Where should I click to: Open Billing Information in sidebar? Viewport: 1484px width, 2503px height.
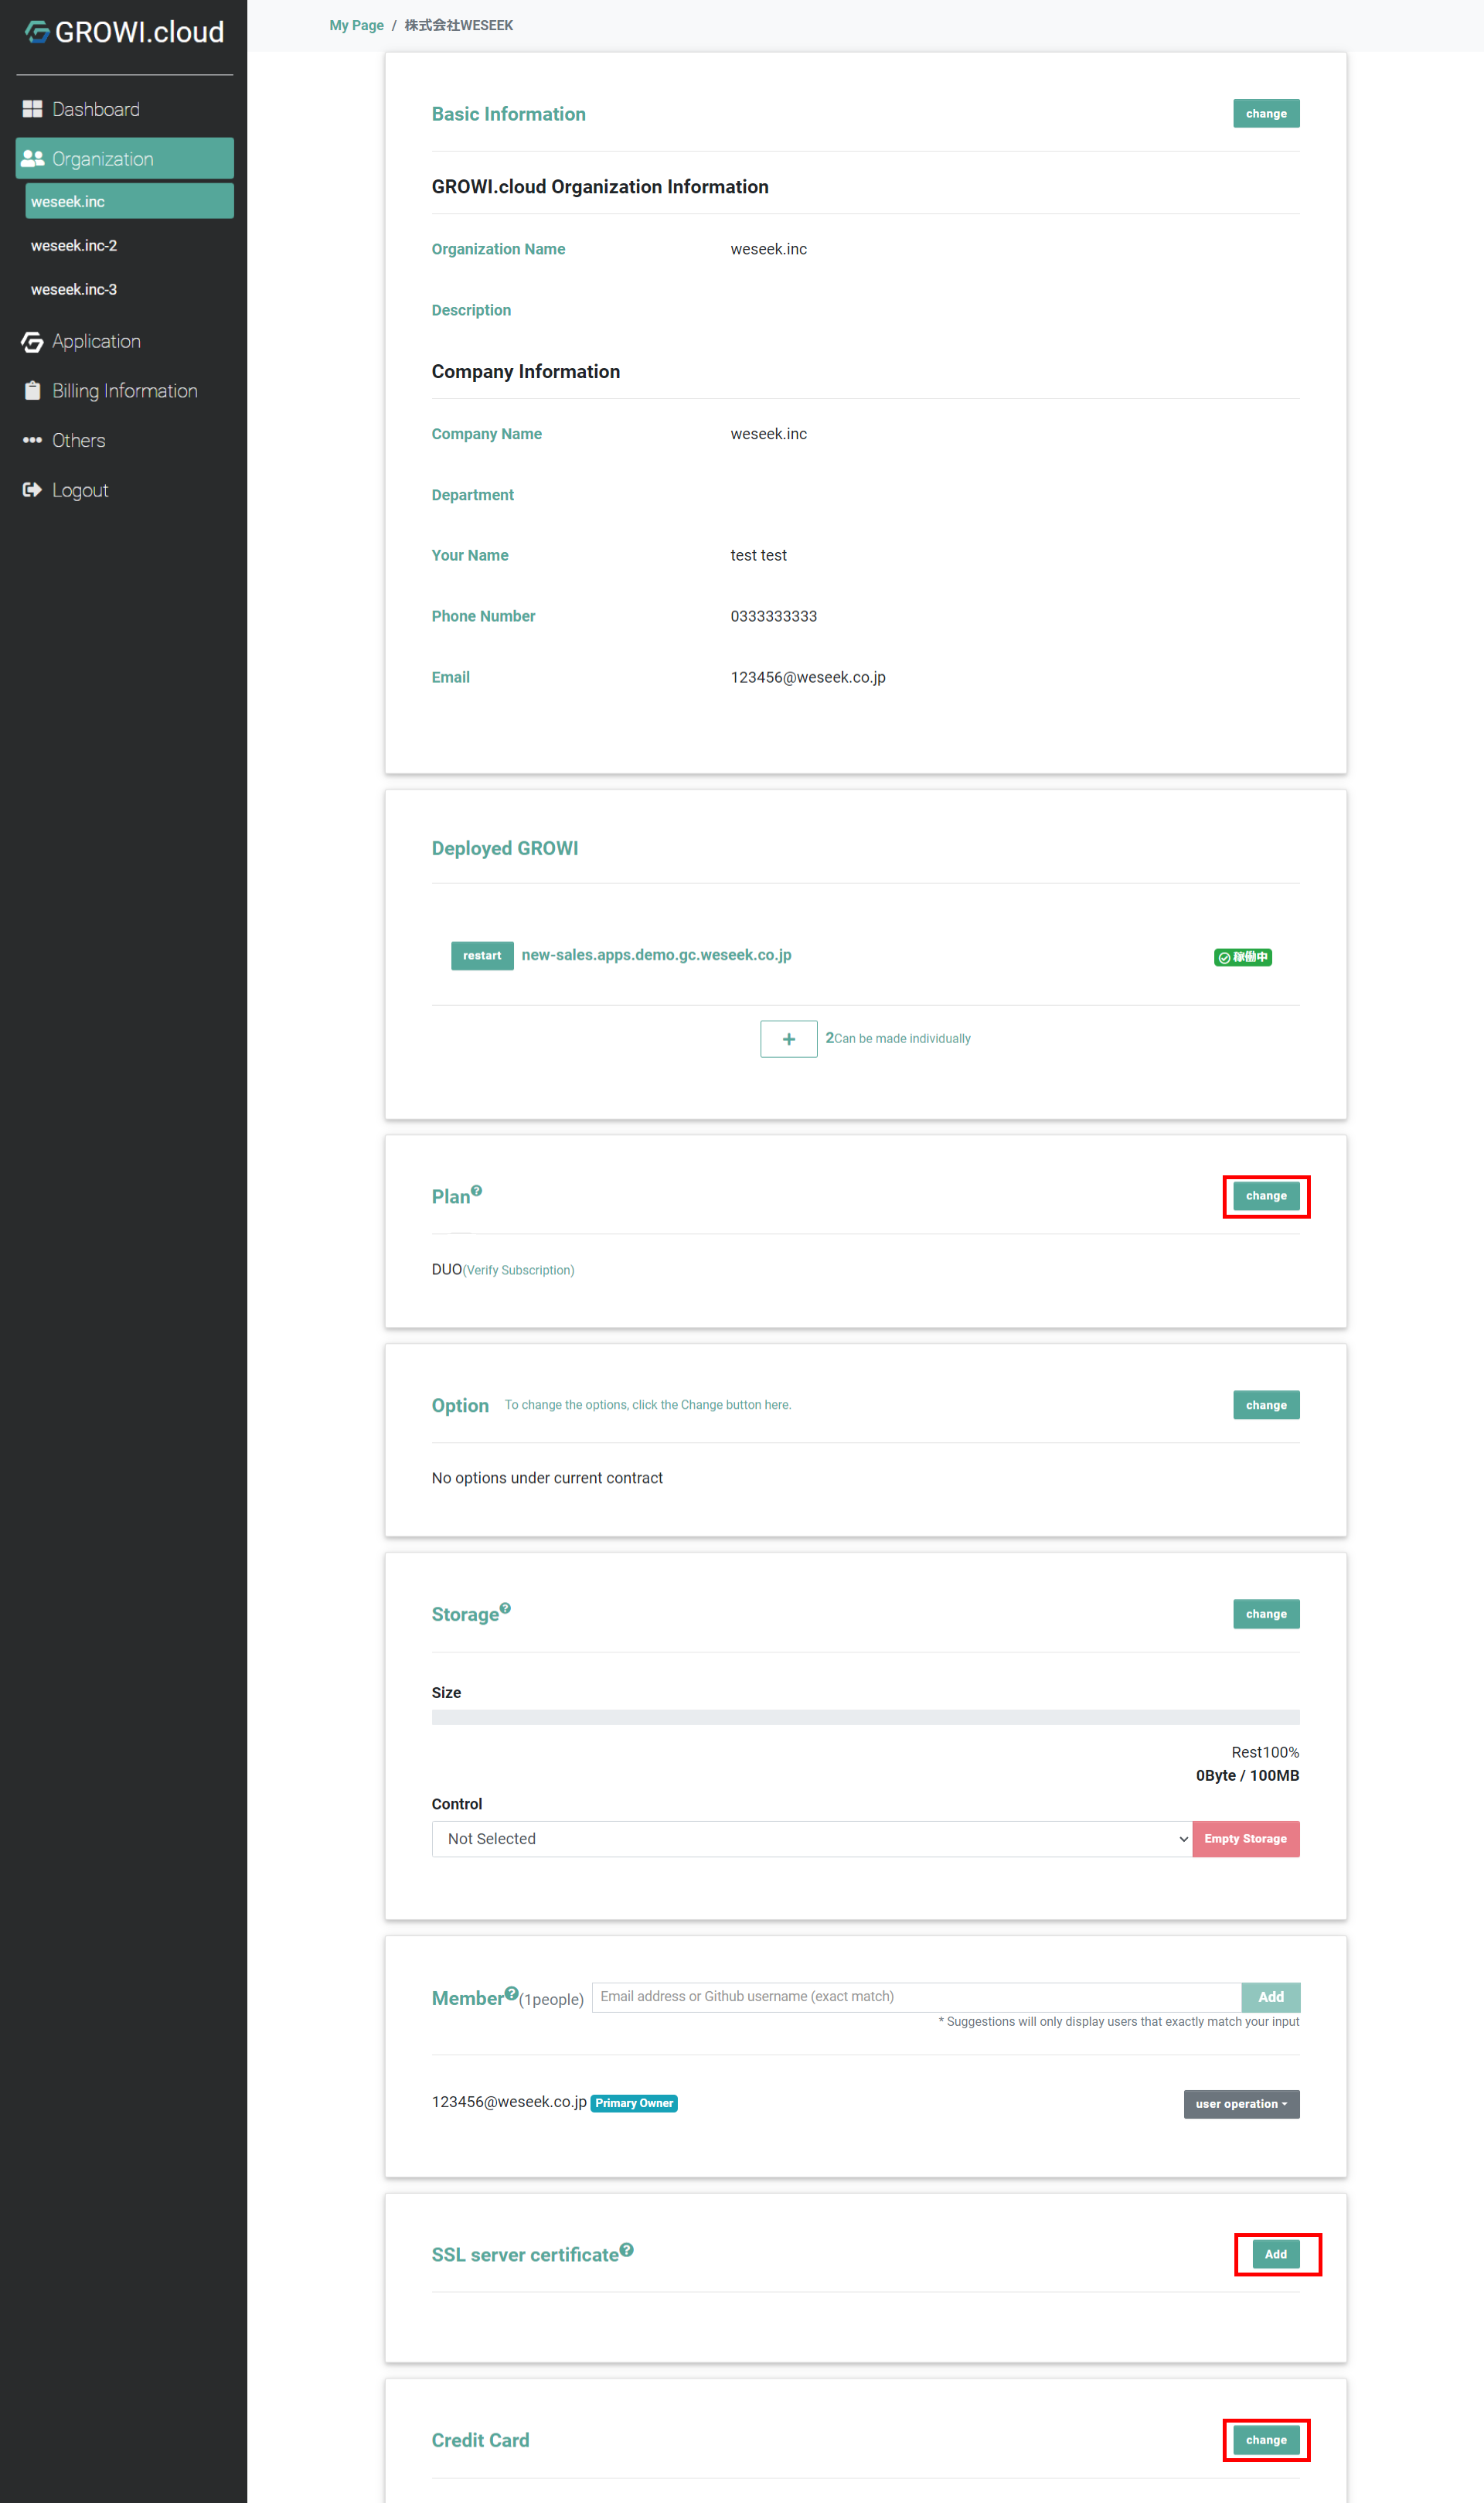tap(124, 390)
